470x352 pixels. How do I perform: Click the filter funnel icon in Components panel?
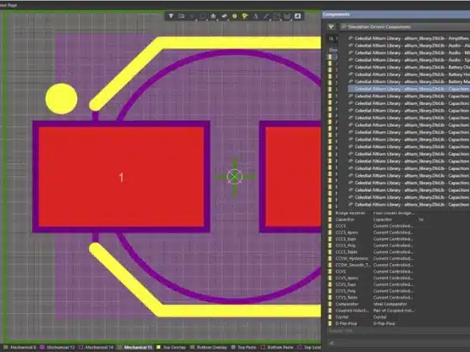331,27
